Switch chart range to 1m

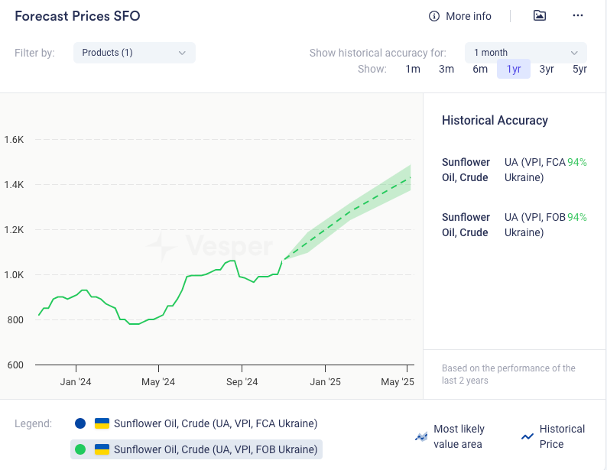pos(413,70)
